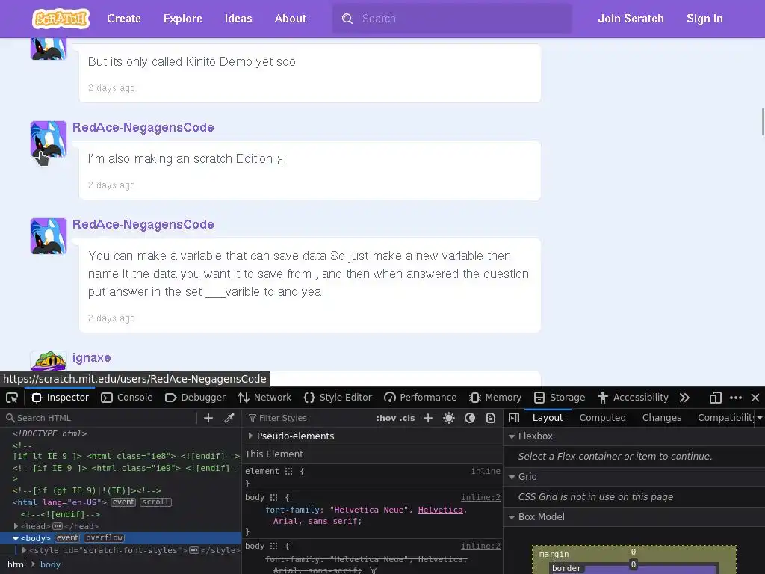Image resolution: width=765 pixels, height=574 pixels.
Task: Switch to the Network panel
Action: [x=264, y=398]
